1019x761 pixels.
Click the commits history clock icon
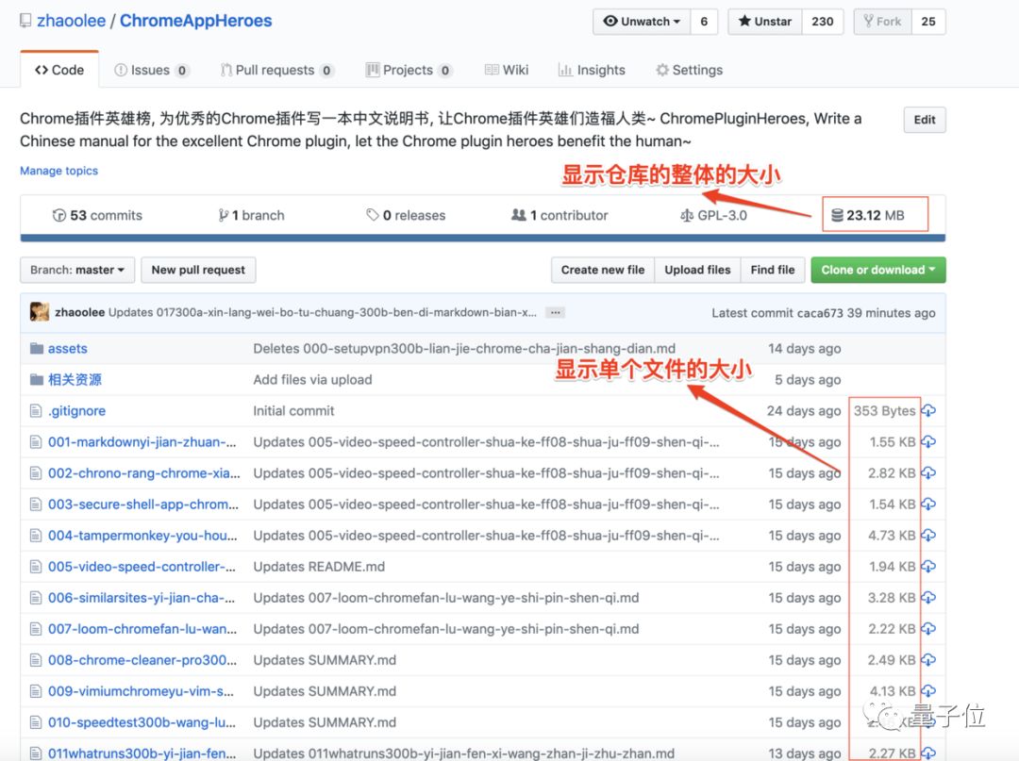[59, 215]
